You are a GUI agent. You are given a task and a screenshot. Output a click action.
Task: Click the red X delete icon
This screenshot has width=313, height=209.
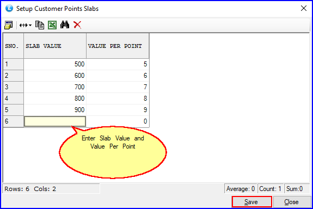click(77, 25)
